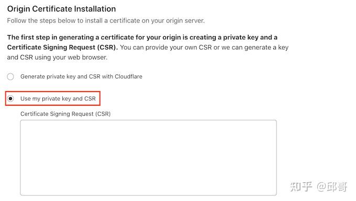This screenshot has width=356, height=201.
Task: Click the 'Generate private key and CSR with Cloudflare' label text
Action: click(x=81, y=76)
